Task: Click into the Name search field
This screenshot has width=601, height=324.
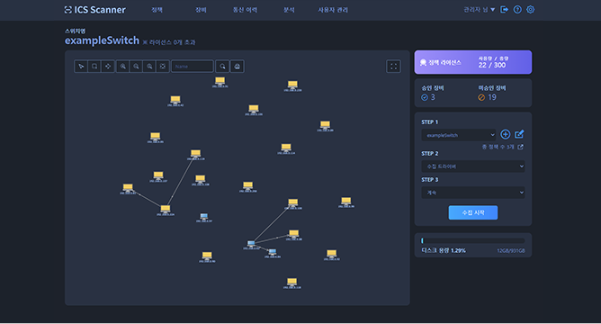Action: [193, 67]
